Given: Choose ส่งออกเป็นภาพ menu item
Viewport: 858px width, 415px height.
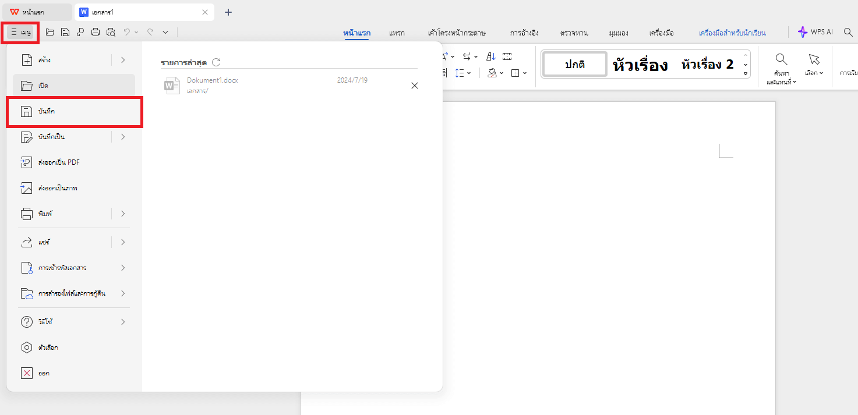Looking at the screenshot, I should click(x=74, y=188).
